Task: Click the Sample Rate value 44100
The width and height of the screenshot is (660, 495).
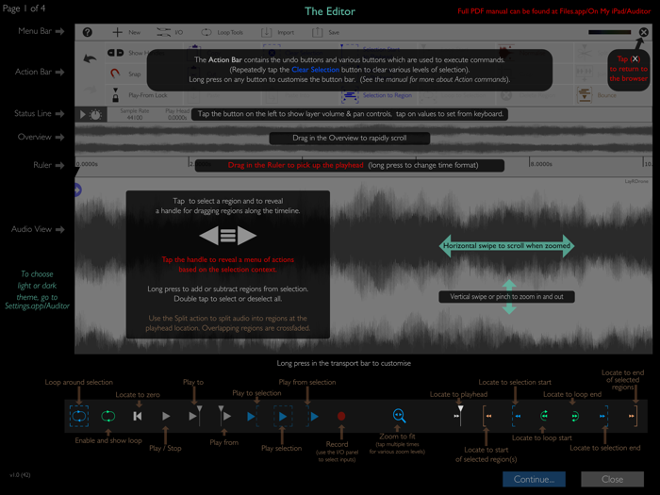Action: pyautogui.click(x=135, y=118)
